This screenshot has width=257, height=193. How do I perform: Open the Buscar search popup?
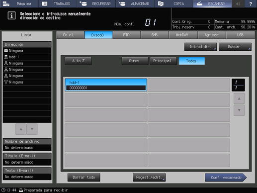coord(235,47)
